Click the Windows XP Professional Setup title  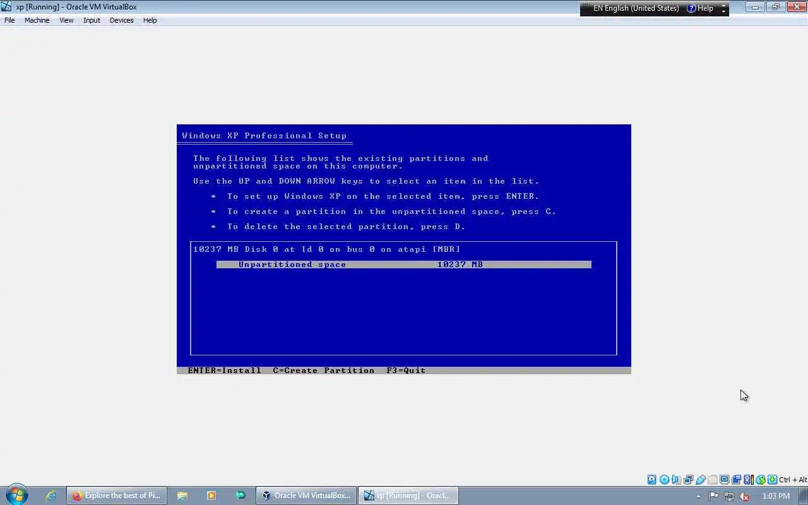[264, 136]
